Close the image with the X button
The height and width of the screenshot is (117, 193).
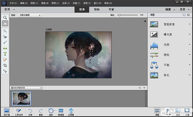145,21
